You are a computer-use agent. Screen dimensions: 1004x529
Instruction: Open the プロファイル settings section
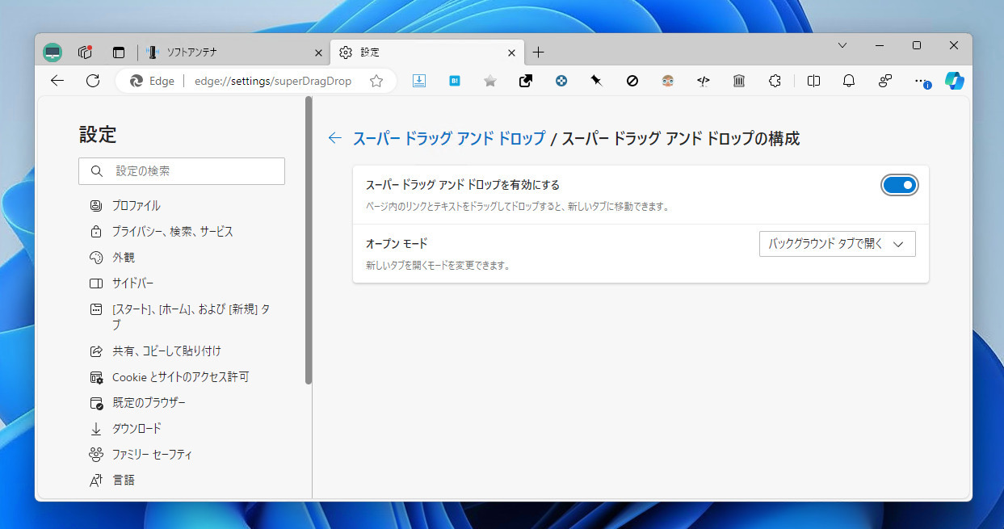(137, 205)
